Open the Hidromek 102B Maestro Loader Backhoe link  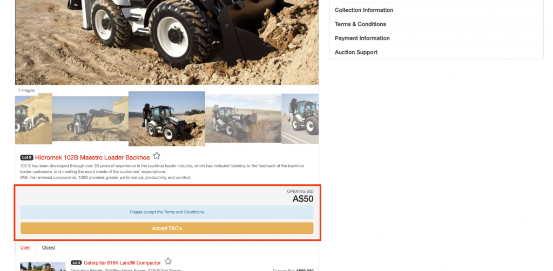pos(92,158)
